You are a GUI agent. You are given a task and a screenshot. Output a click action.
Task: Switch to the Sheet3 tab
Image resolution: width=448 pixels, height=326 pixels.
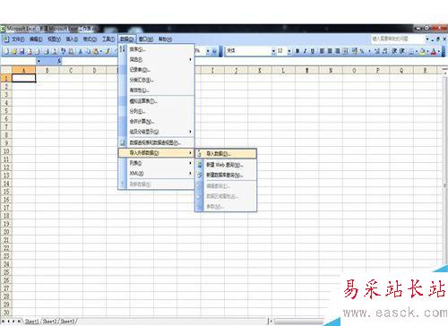(68, 322)
